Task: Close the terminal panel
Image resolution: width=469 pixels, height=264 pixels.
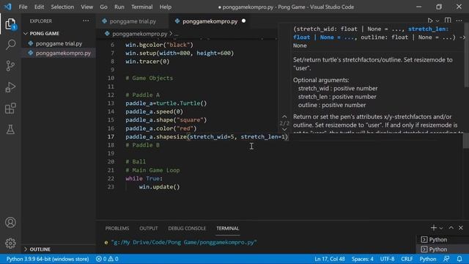Action: tap(461, 228)
